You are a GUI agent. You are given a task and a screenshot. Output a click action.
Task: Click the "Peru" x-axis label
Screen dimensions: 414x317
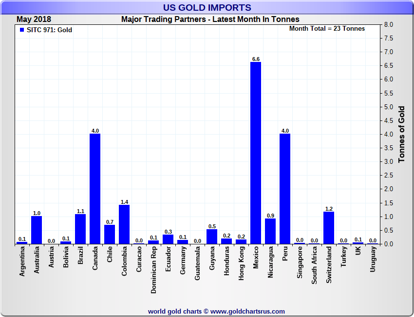285,254
